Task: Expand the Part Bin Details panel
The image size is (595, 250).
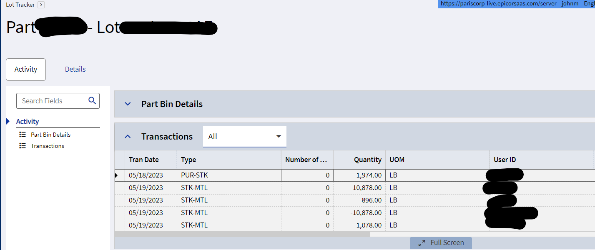Action: 128,104
